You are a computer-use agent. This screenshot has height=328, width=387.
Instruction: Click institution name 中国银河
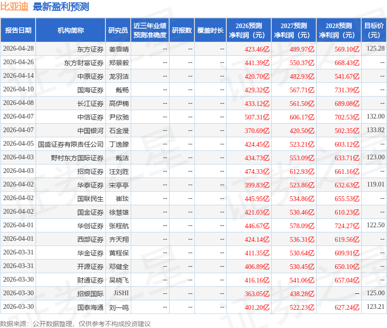[x=90, y=131]
